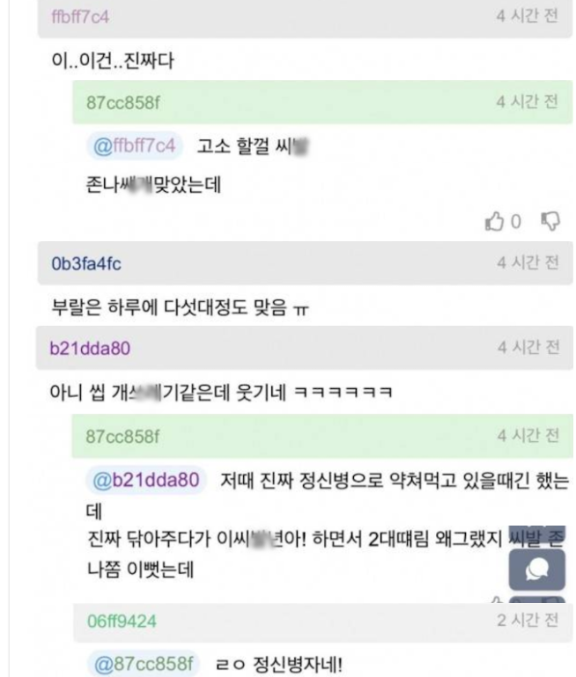The image size is (576, 677).
Task: Select username b21dda80 in comment header
Action: pyautogui.click(x=90, y=349)
